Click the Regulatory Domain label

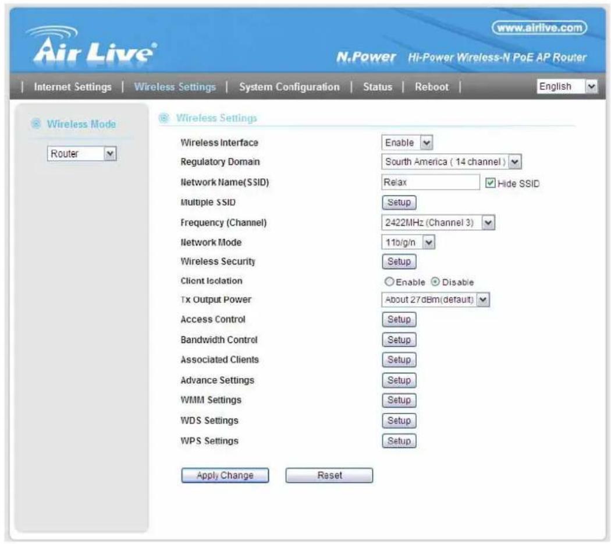click(x=220, y=162)
